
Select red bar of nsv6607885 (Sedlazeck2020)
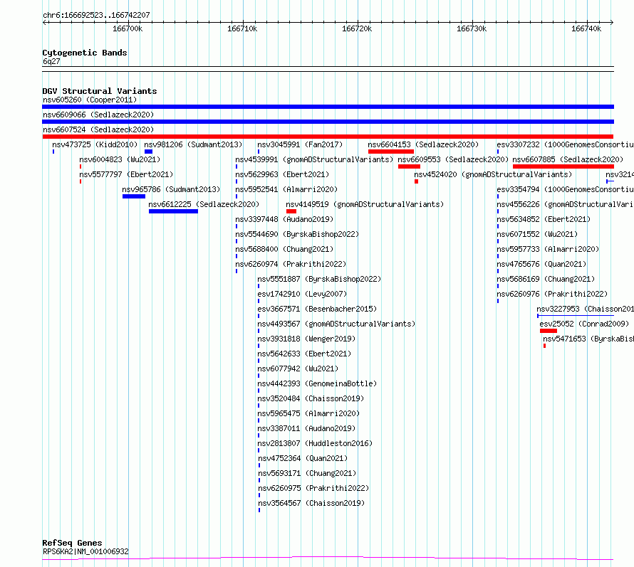click(563, 166)
